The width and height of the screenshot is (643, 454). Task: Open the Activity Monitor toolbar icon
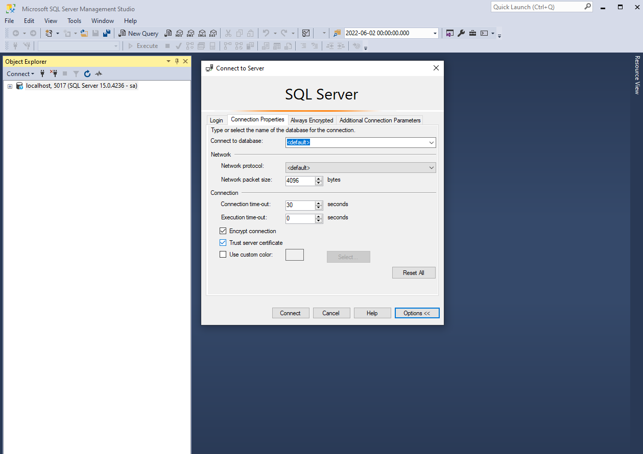pos(306,33)
